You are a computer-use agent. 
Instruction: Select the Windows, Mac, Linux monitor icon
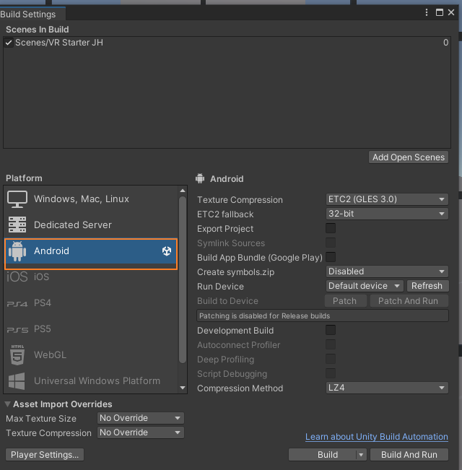click(17, 199)
